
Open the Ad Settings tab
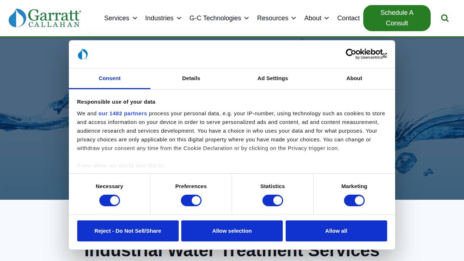point(273,78)
